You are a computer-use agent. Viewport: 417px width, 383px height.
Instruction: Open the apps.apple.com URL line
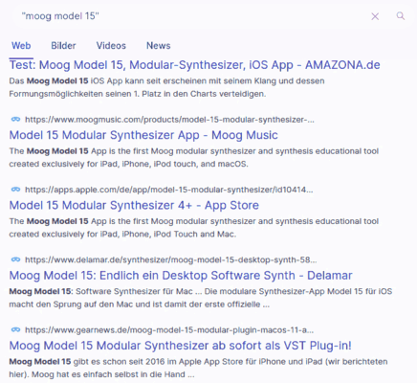point(169,190)
